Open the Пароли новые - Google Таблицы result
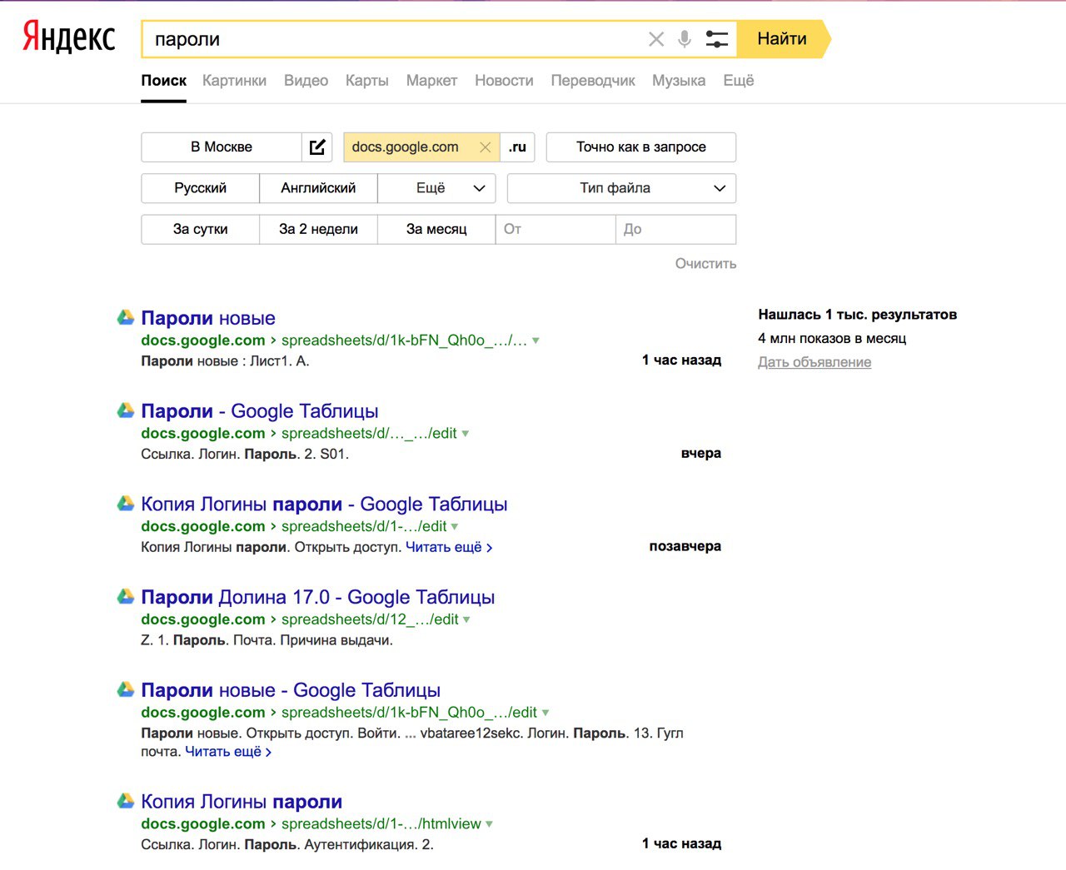Image resolution: width=1066 pixels, height=870 pixels. [x=291, y=691]
